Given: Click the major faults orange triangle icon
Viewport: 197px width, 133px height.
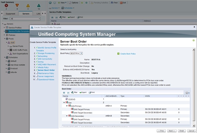Looking at the screenshot, I should pos(17,5).
